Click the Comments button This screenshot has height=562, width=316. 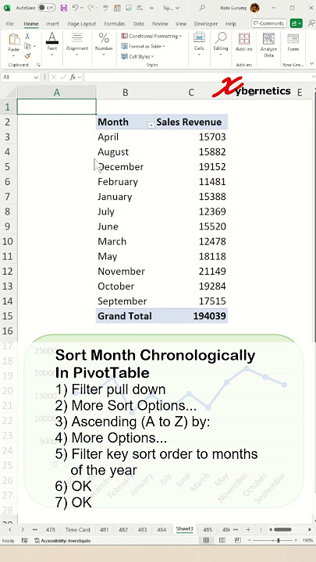click(x=269, y=23)
